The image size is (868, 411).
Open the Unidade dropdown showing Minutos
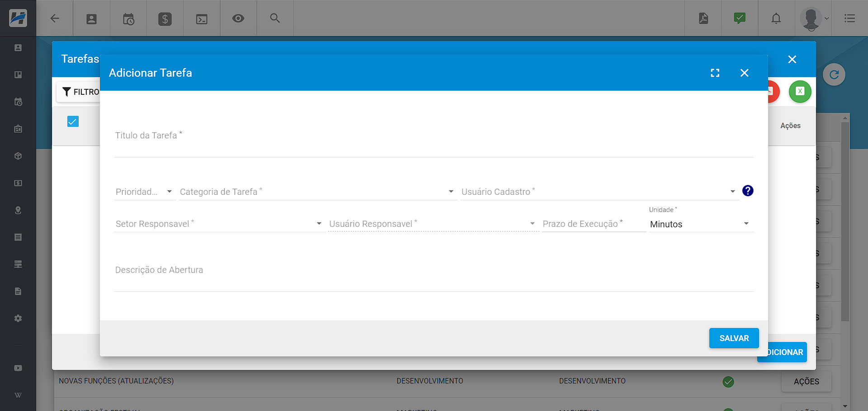700,224
